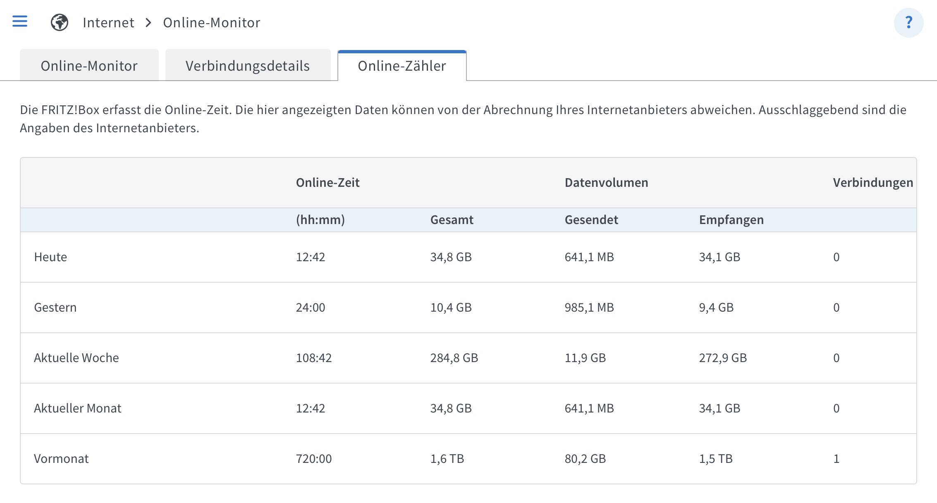Click the Verbindungen column header
The image size is (937, 503).
873,182
